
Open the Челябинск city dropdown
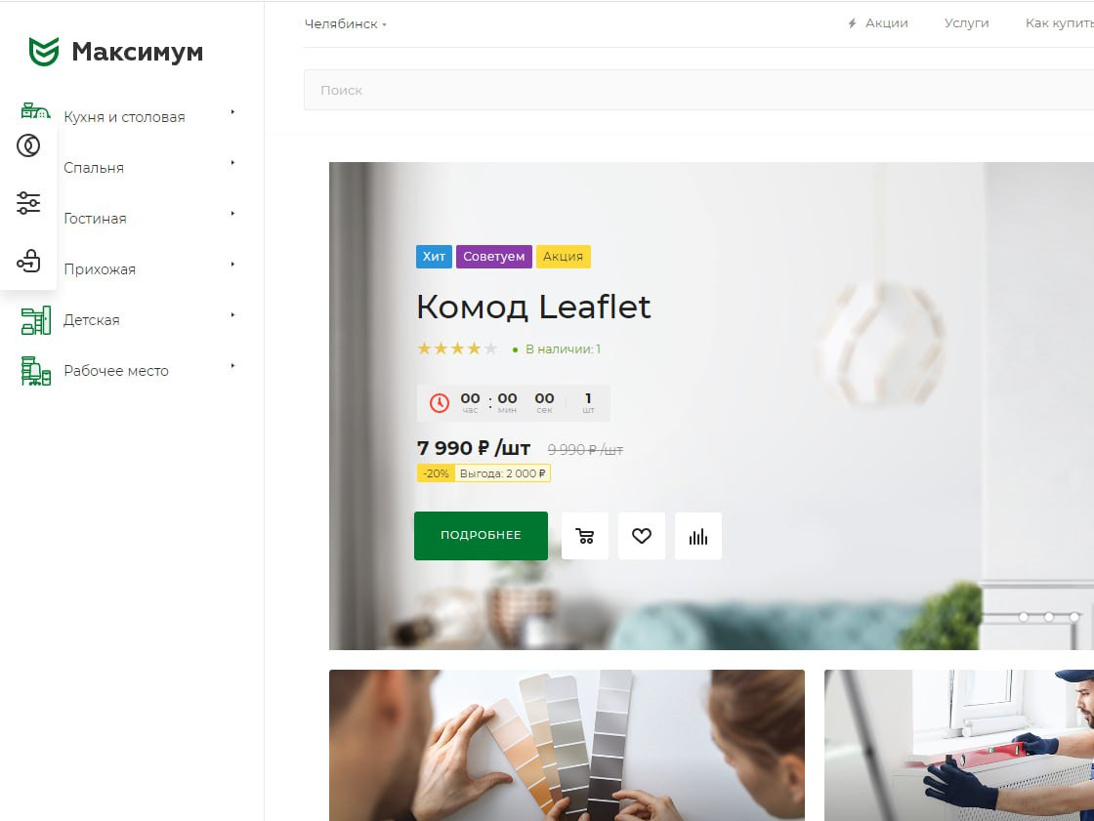click(346, 23)
